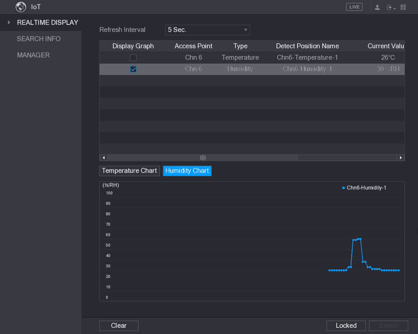Click the Type column header
The width and height of the screenshot is (418, 334).
[x=240, y=46]
